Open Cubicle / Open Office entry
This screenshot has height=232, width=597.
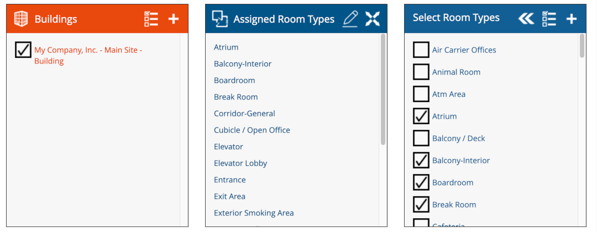pyautogui.click(x=252, y=130)
